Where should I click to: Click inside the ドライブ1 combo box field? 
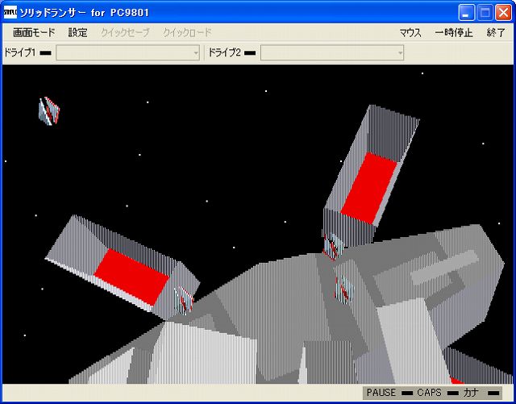[x=127, y=53]
